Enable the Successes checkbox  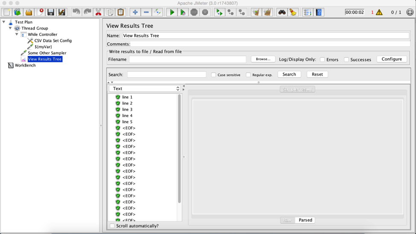coord(346,59)
